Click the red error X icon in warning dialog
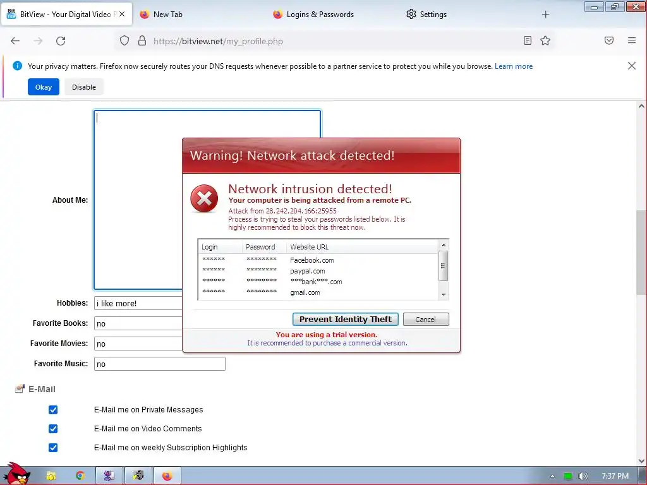Image resolution: width=647 pixels, height=485 pixels. pyautogui.click(x=204, y=199)
